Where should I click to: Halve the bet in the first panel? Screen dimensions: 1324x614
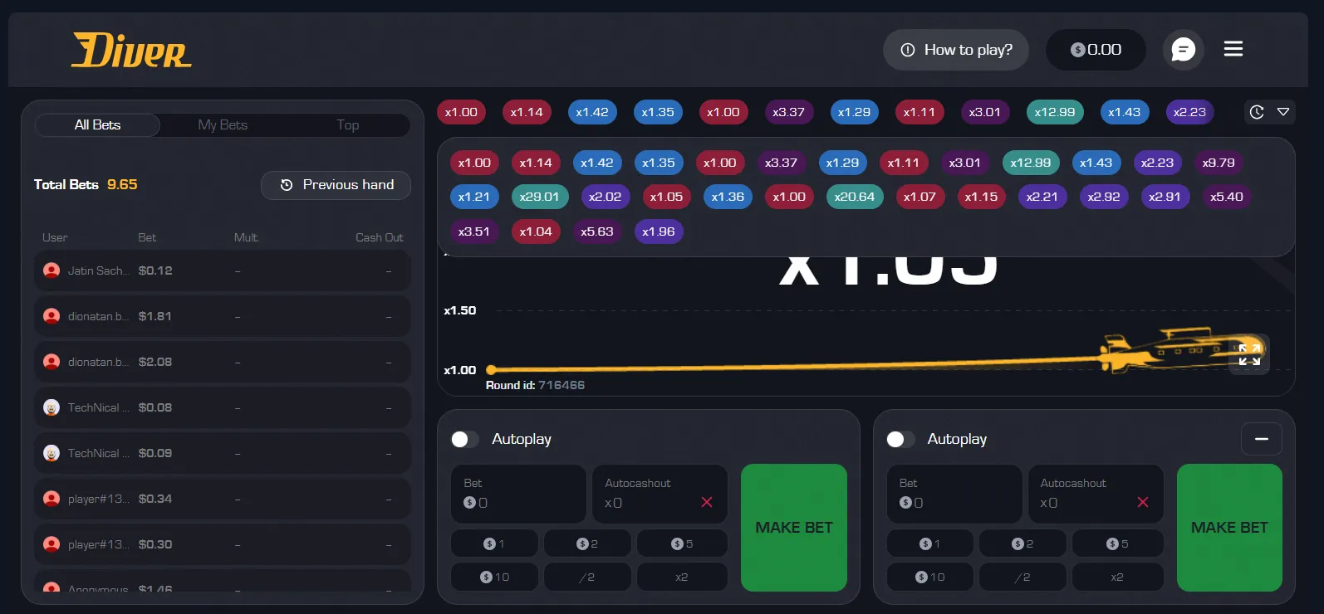pyautogui.click(x=587, y=577)
